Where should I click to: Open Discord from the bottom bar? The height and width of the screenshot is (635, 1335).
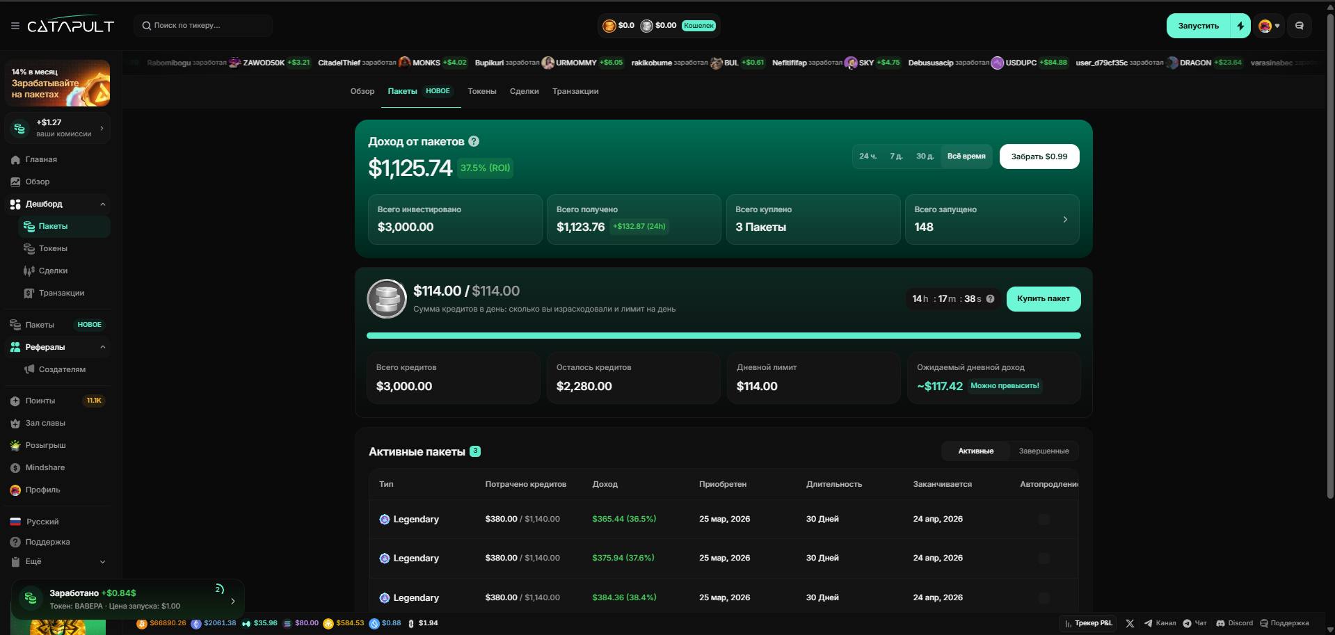(x=1234, y=623)
